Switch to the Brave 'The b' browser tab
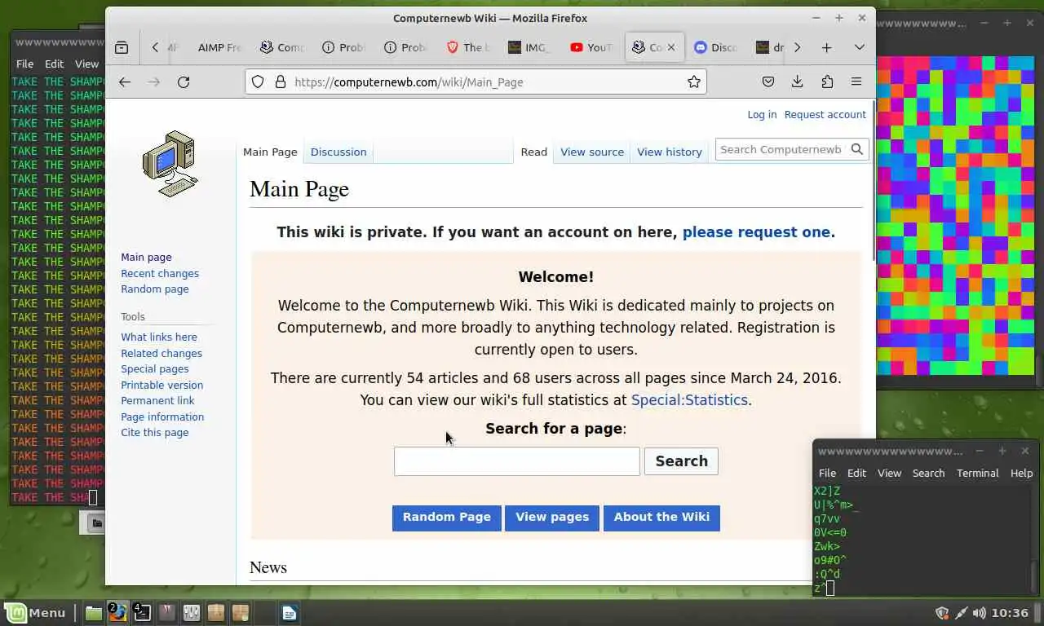 (468, 47)
